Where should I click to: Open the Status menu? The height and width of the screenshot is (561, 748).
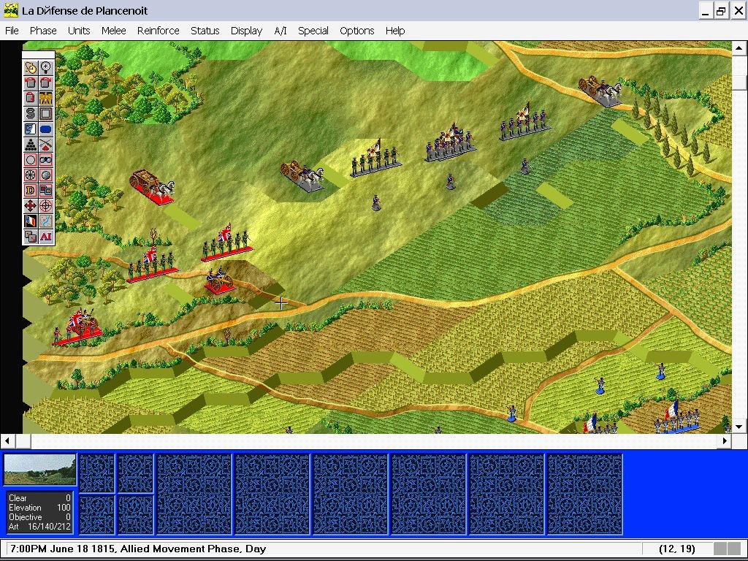205,31
